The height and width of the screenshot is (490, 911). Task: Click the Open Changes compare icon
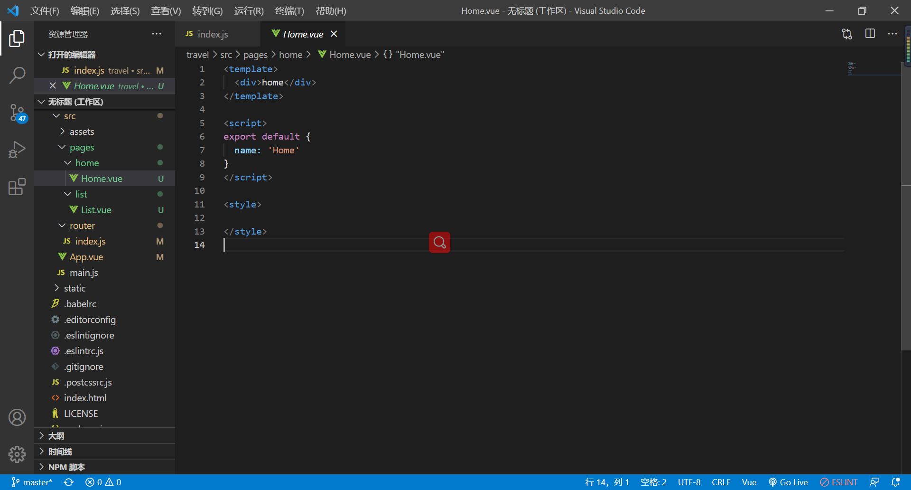(x=847, y=34)
